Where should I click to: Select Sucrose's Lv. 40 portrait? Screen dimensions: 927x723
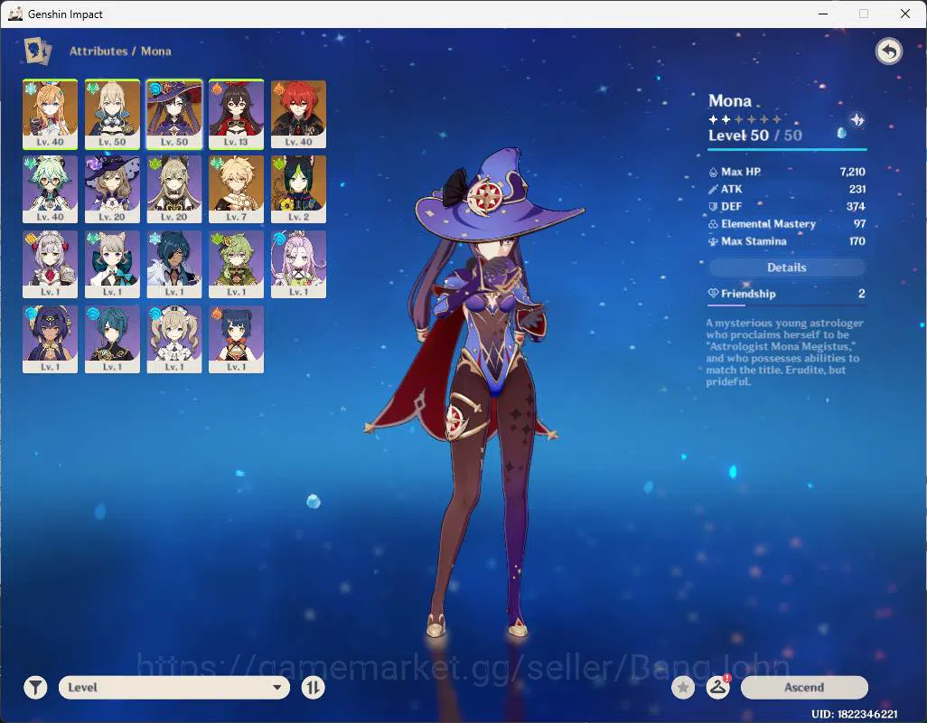coord(51,189)
